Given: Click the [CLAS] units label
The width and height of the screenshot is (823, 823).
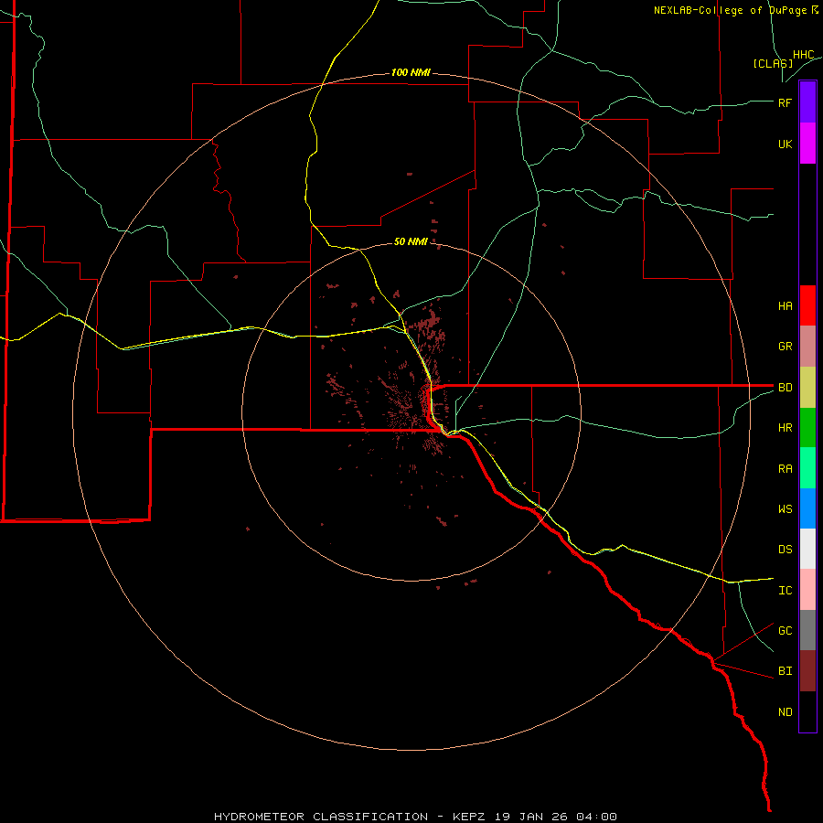Looking at the screenshot, I should [x=773, y=63].
